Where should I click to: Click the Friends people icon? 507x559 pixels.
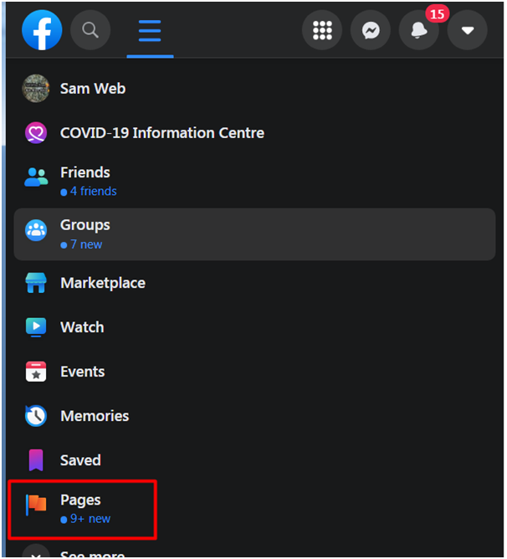36,177
